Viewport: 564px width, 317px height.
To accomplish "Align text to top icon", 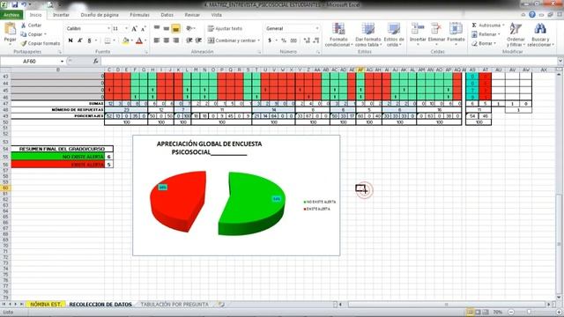I will point(157,28).
